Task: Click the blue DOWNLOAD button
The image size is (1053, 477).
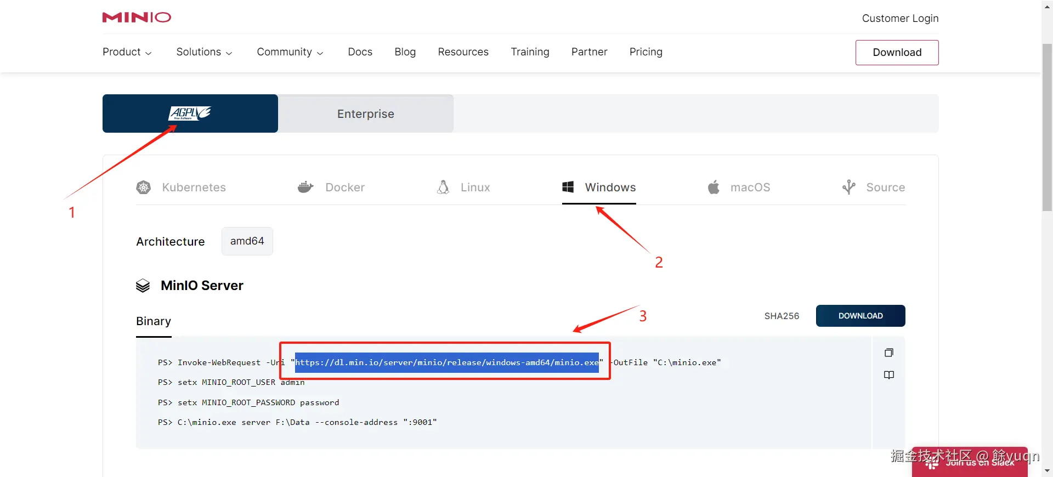Action: 860,316
